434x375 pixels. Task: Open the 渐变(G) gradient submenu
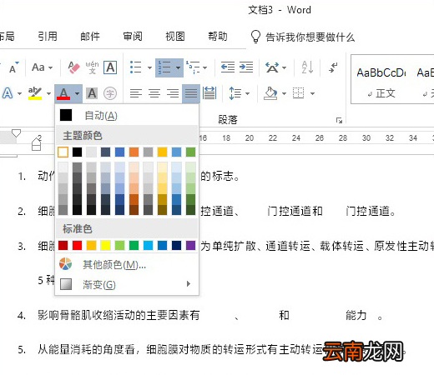[127, 284]
